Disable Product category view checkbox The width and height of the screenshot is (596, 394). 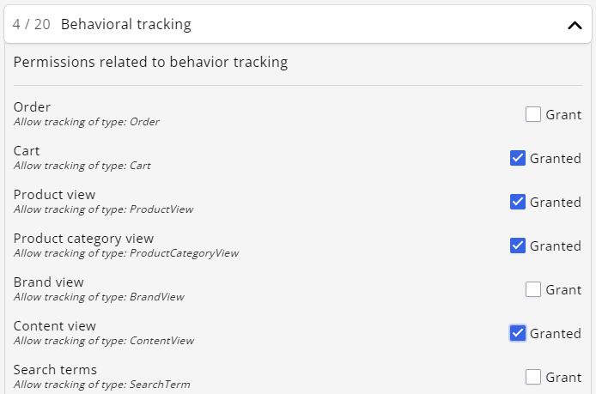coord(518,245)
